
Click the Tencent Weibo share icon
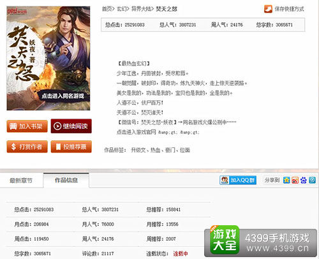(312, 181)
